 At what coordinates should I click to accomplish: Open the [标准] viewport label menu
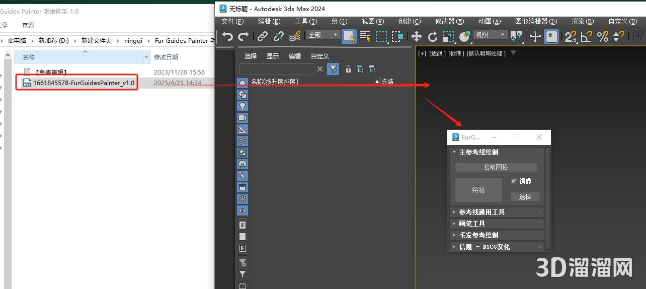(x=456, y=53)
